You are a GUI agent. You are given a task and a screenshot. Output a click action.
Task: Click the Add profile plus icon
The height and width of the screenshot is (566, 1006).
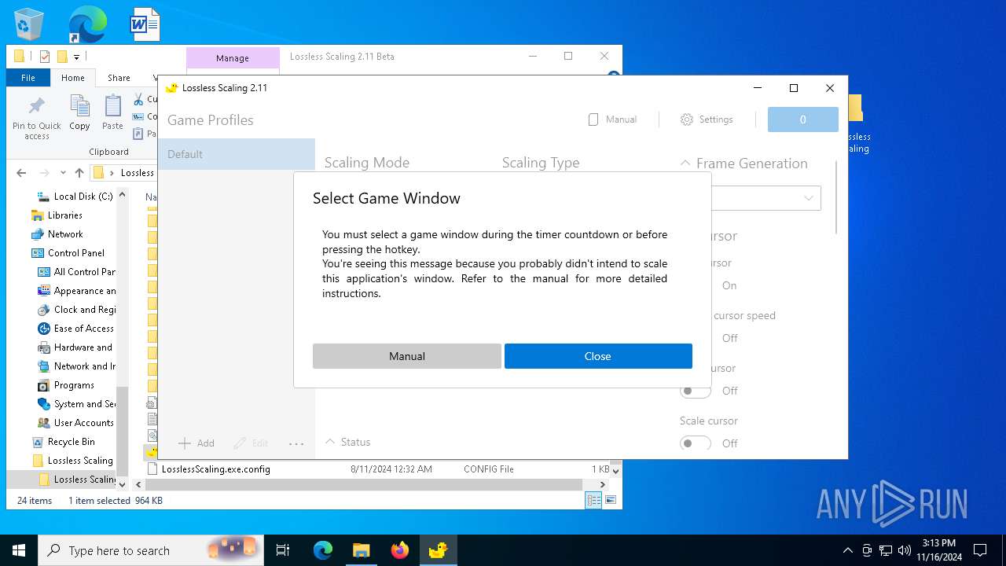pos(185,443)
